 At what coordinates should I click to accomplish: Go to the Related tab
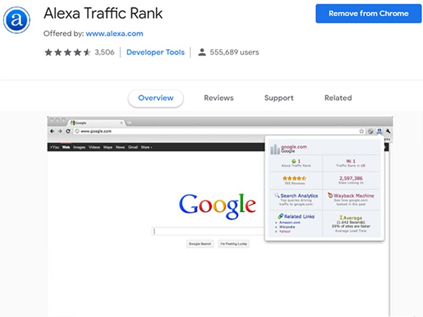tap(338, 98)
